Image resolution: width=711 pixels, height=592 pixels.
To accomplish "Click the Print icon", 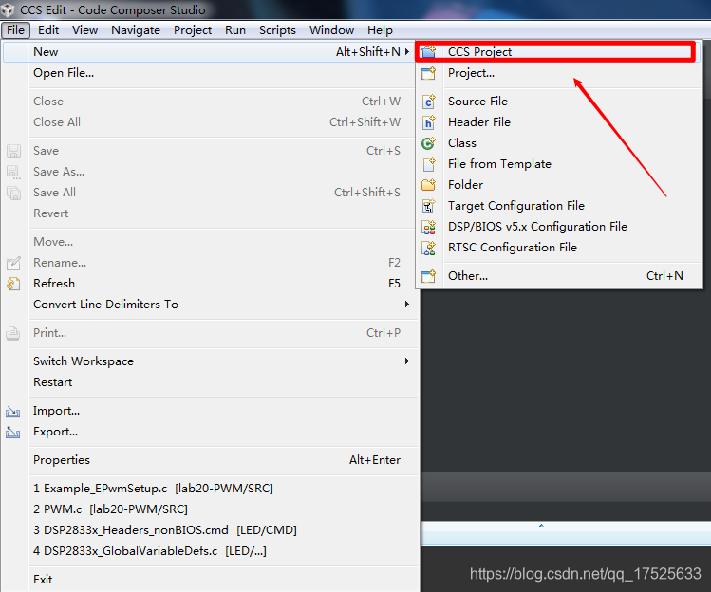I will tap(13, 333).
